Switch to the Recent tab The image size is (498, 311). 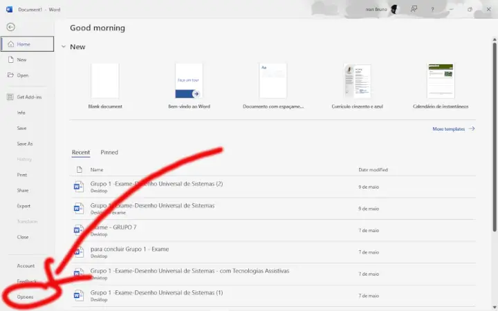point(81,152)
